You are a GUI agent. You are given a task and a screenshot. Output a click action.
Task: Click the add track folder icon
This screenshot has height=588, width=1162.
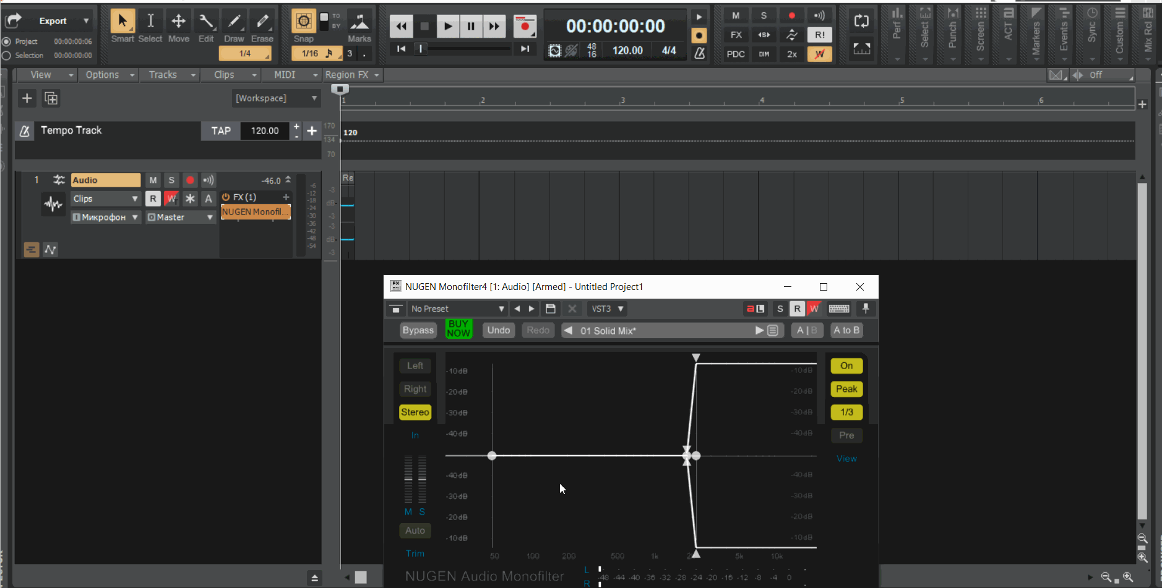click(x=51, y=98)
